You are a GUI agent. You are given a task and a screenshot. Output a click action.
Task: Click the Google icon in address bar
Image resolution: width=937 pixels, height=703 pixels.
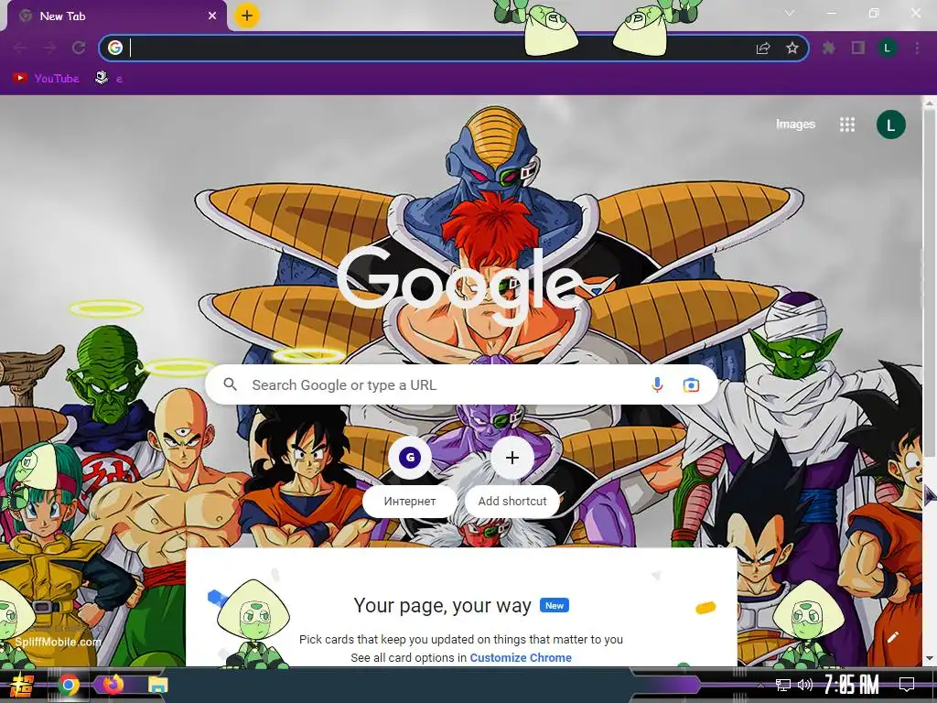click(115, 48)
